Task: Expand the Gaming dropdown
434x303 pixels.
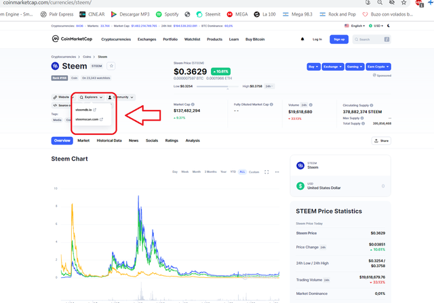Action: [x=355, y=66]
